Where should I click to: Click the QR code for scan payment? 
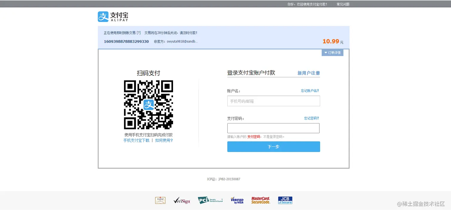(x=149, y=105)
